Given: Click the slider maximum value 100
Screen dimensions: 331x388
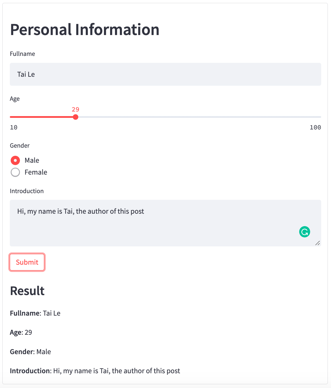Looking at the screenshot, I should 315,127.
